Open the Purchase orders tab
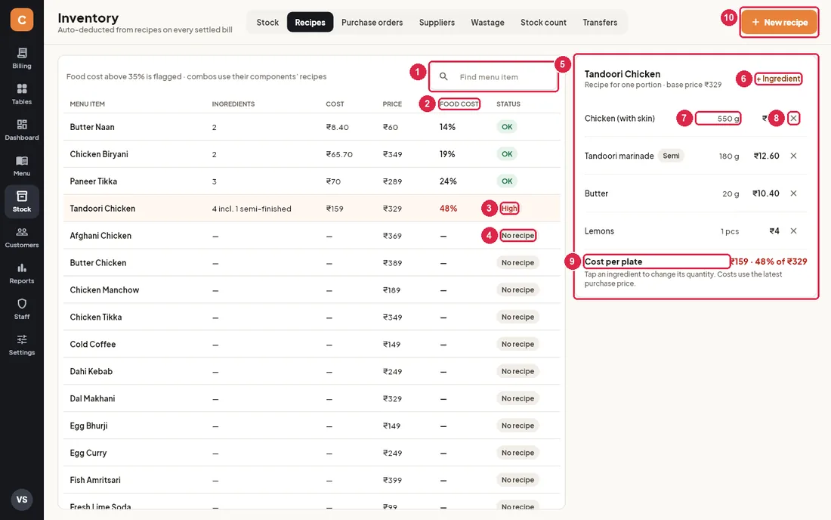The height and width of the screenshot is (520, 831). tap(372, 22)
